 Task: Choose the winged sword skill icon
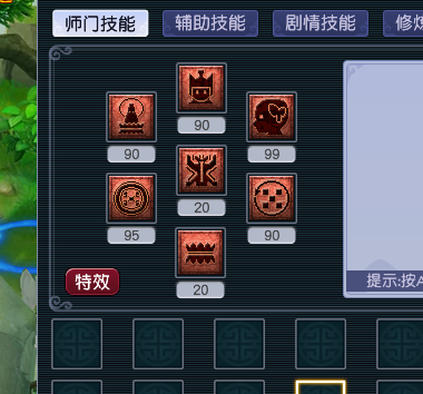point(201,170)
